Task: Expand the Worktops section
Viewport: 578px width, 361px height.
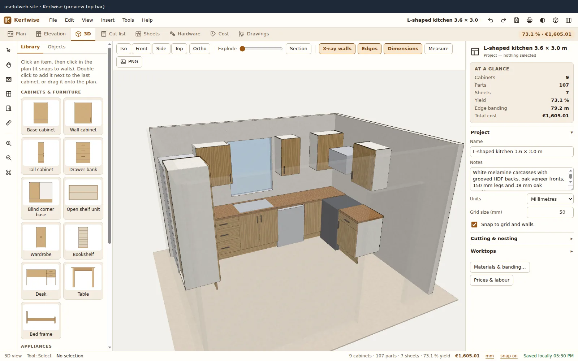Action: pyautogui.click(x=522, y=251)
